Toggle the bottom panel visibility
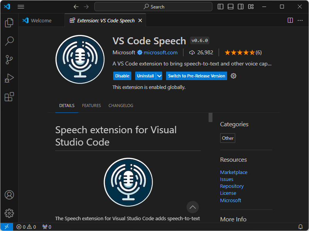Screen dimensions: 309x231 click(231, 7)
